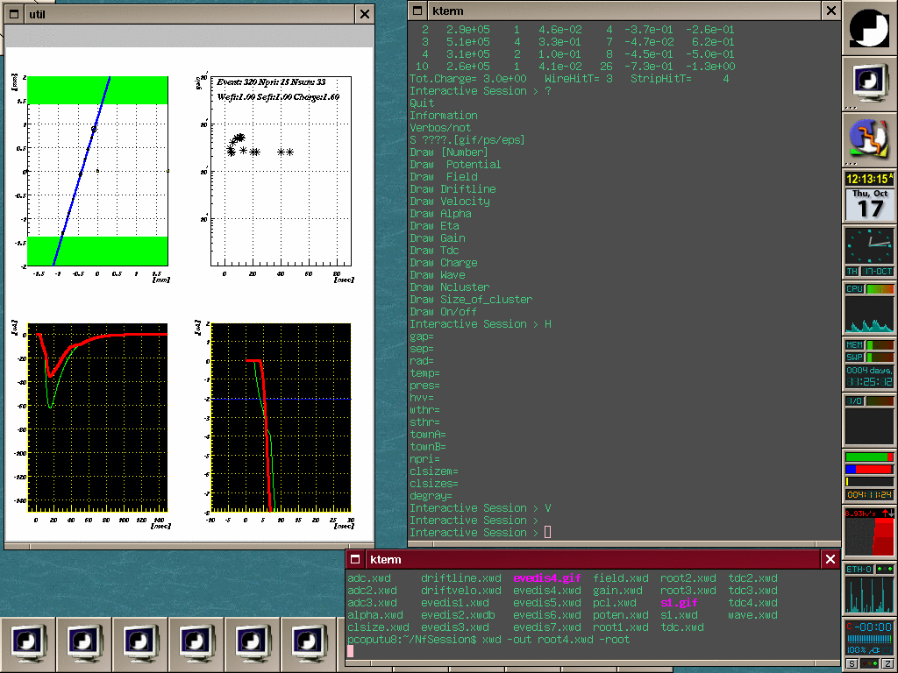This screenshot has height=673, width=898.
Task: Click the GNUstep logo dock icon
Action: tap(869, 28)
